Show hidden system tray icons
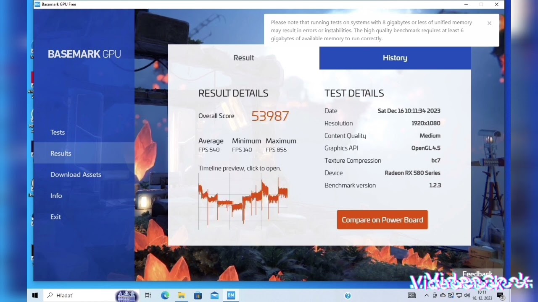 tap(427, 296)
